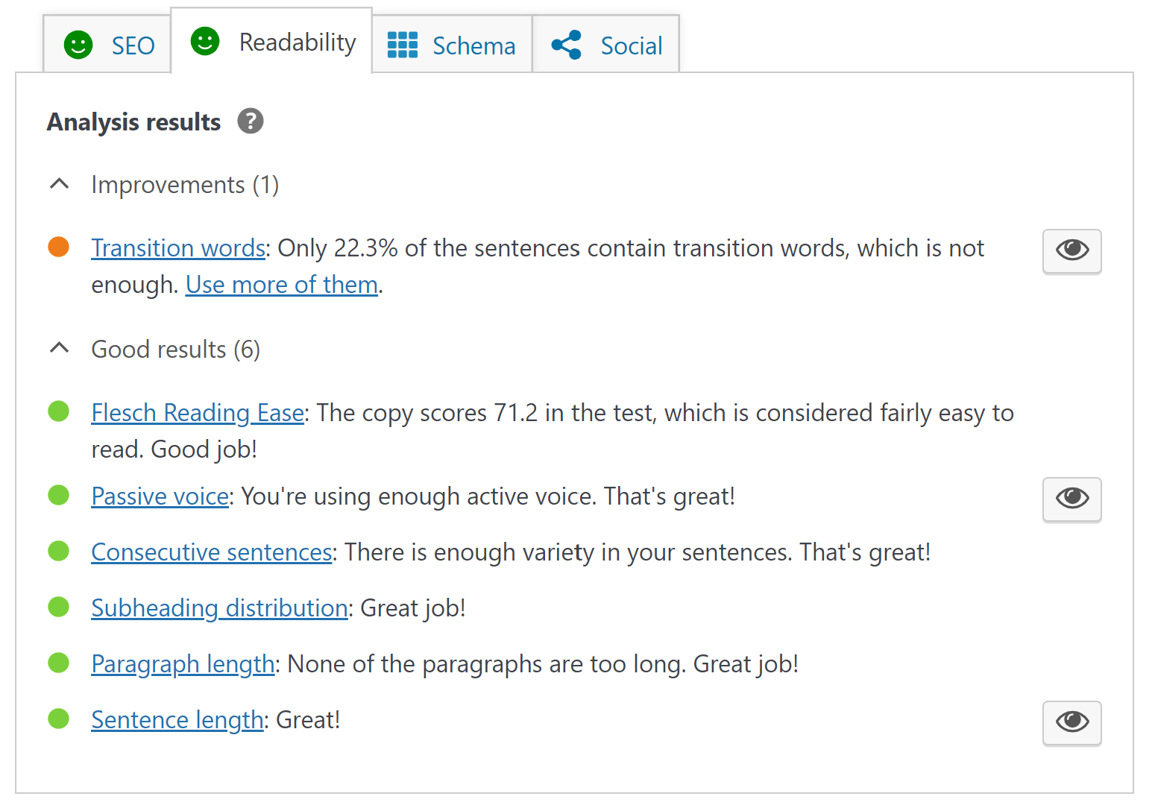Screen dimensions: 1152x805
Task: Toggle the eye icon for Passive voice
Action: (1071, 499)
